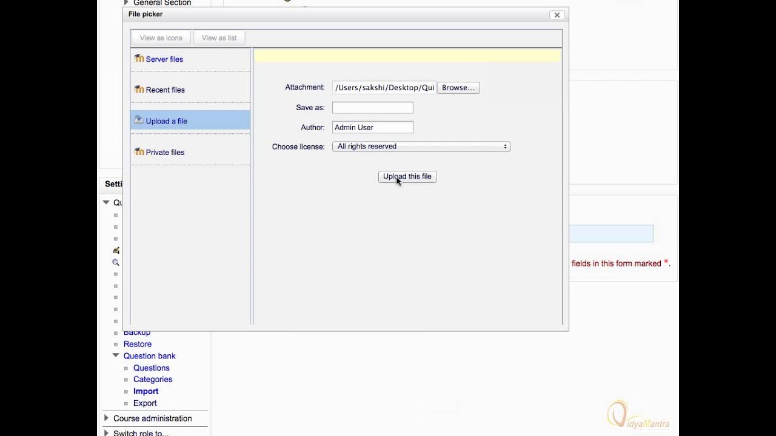Click the Private files repository icon
The height and width of the screenshot is (436, 776).
(139, 152)
